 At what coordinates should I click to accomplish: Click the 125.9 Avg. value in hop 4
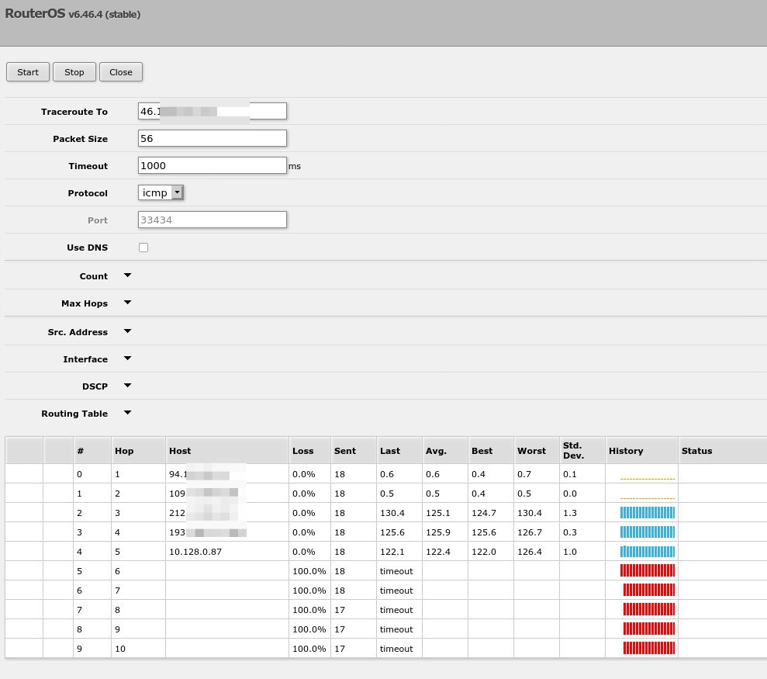coord(438,532)
